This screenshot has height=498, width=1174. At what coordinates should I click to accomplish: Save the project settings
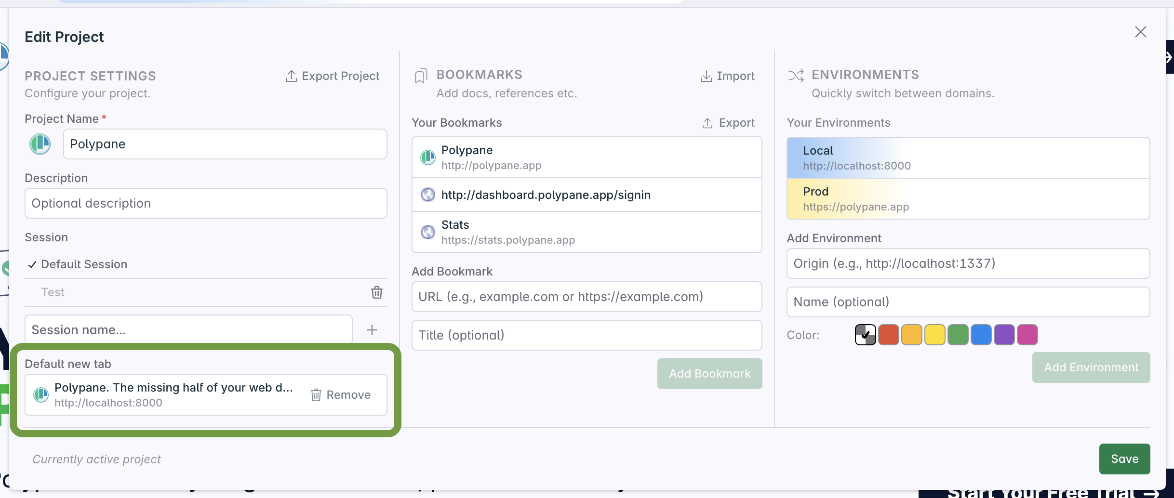pos(1124,459)
